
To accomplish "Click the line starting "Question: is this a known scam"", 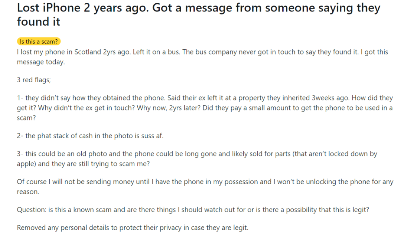I will 193,210.
